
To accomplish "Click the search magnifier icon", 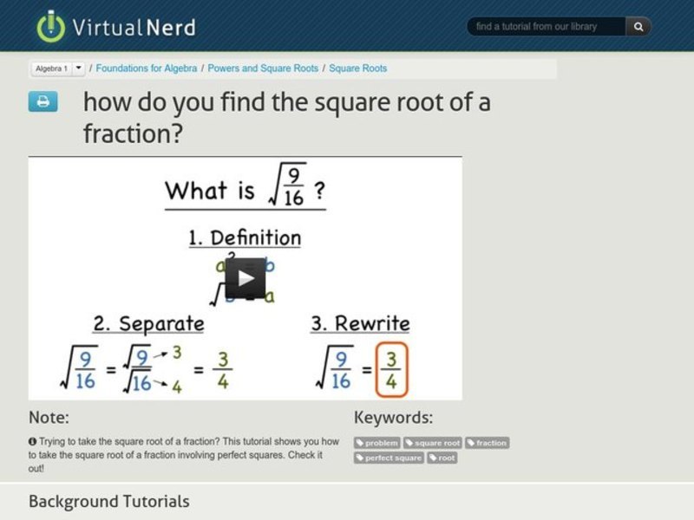I will pos(637,27).
